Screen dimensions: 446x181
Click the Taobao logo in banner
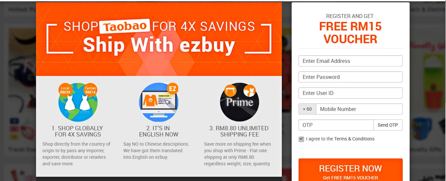tap(125, 27)
